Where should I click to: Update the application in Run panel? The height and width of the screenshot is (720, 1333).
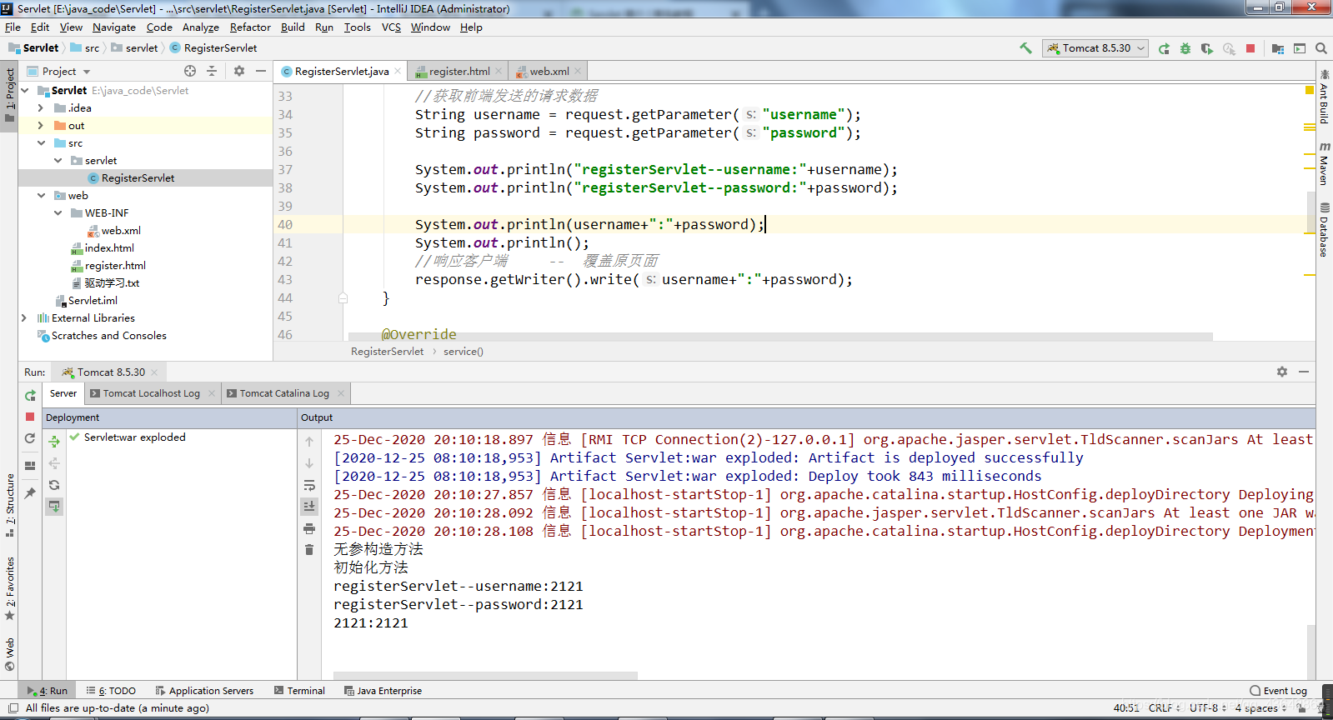(30, 438)
